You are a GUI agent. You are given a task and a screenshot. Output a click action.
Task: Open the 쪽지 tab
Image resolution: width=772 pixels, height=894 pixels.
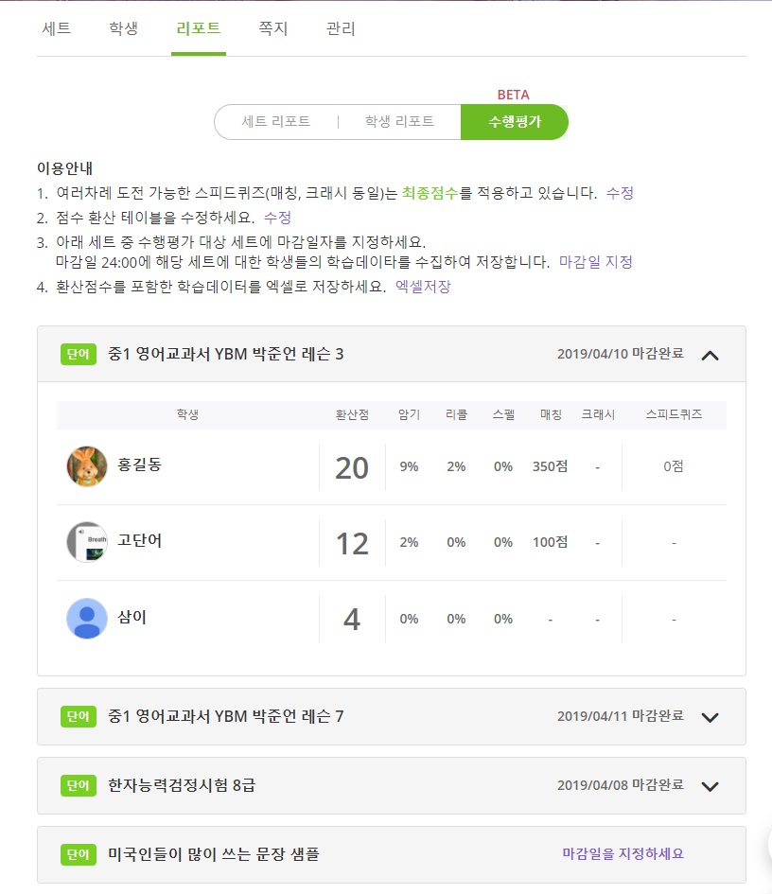[273, 28]
